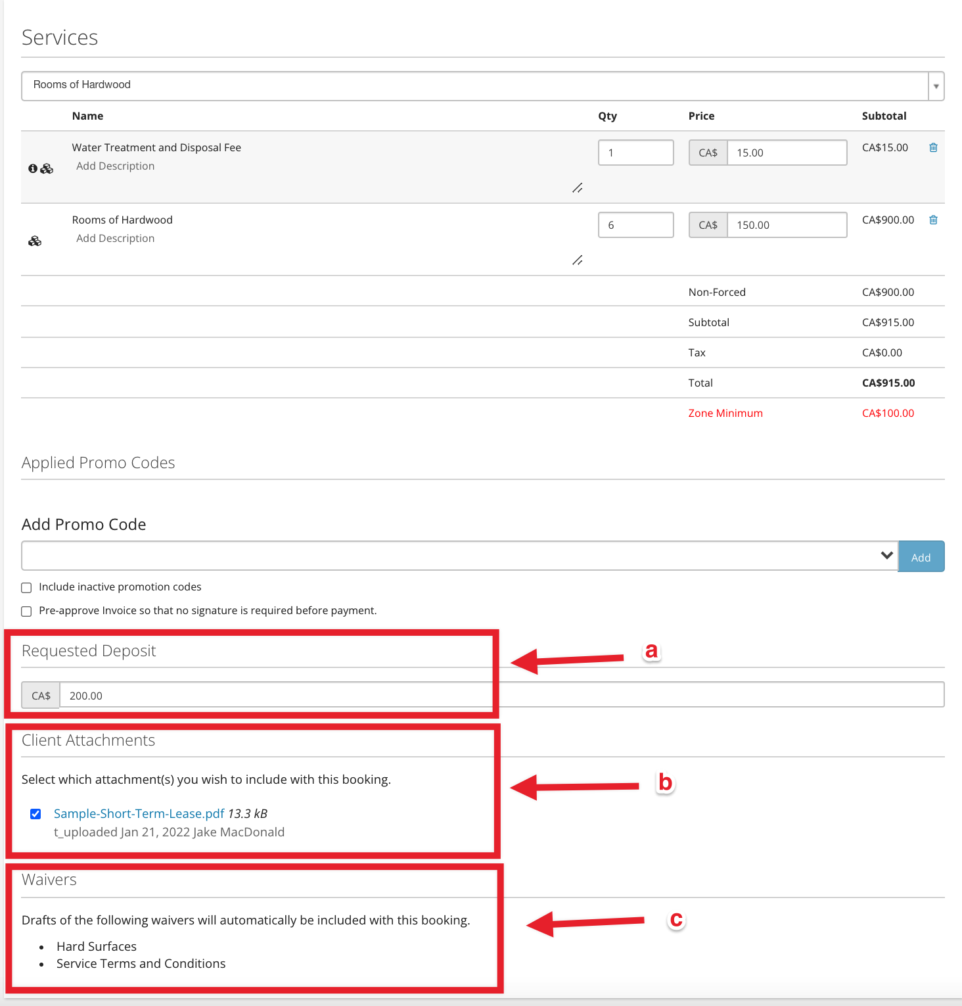Click the cubes icon in Rooms of Hardwood row
This screenshot has width=962, height=1006.
[x=35, y=241]
